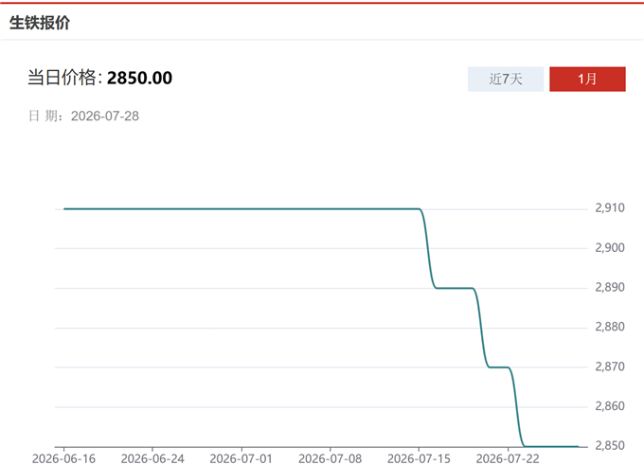The height and width of the screenshot is (465, 644).
Task: Click the price line's 2,890 plateau
Action: tap(455, 288)
